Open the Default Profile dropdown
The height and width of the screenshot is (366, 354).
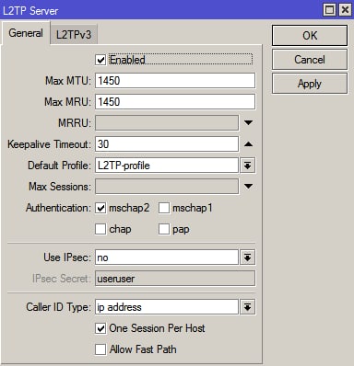coord(248,166)
